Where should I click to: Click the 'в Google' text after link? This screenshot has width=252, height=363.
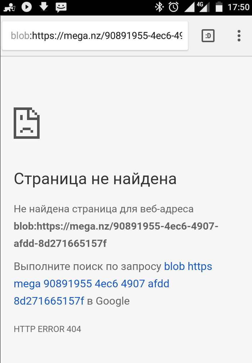coord(108,301)
